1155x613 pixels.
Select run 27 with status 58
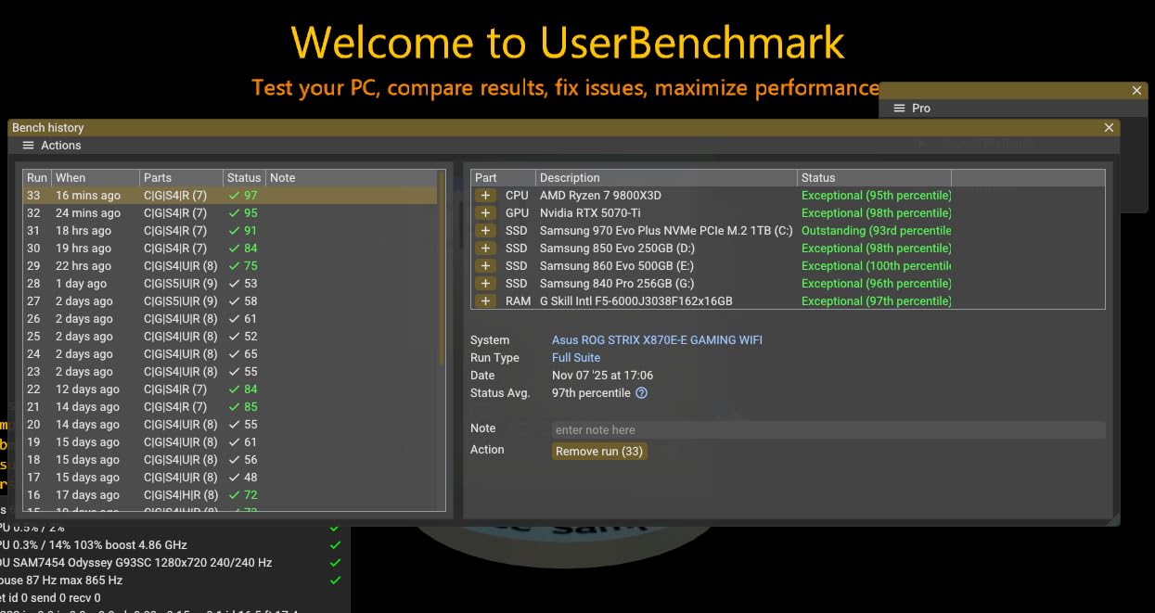click(x=229, y=301)
